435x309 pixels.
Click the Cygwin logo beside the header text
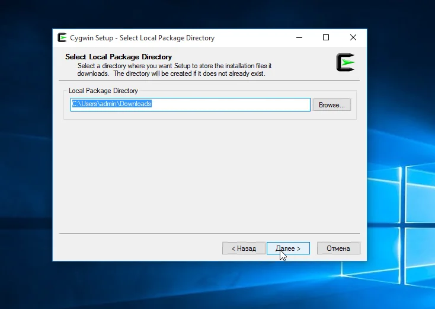[x=346, y=62]
